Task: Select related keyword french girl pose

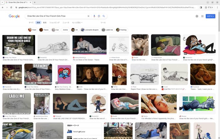Action: 83,132
